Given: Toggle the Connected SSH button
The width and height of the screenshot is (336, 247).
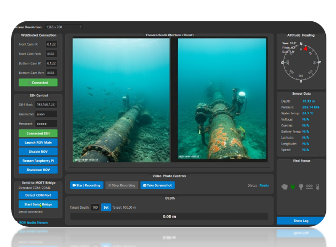Looking at the screenshot, I should pos(38,134).
